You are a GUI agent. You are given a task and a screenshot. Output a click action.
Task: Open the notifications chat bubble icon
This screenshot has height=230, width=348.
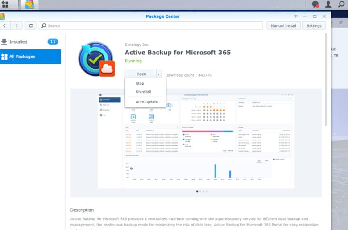pos(315,4)
